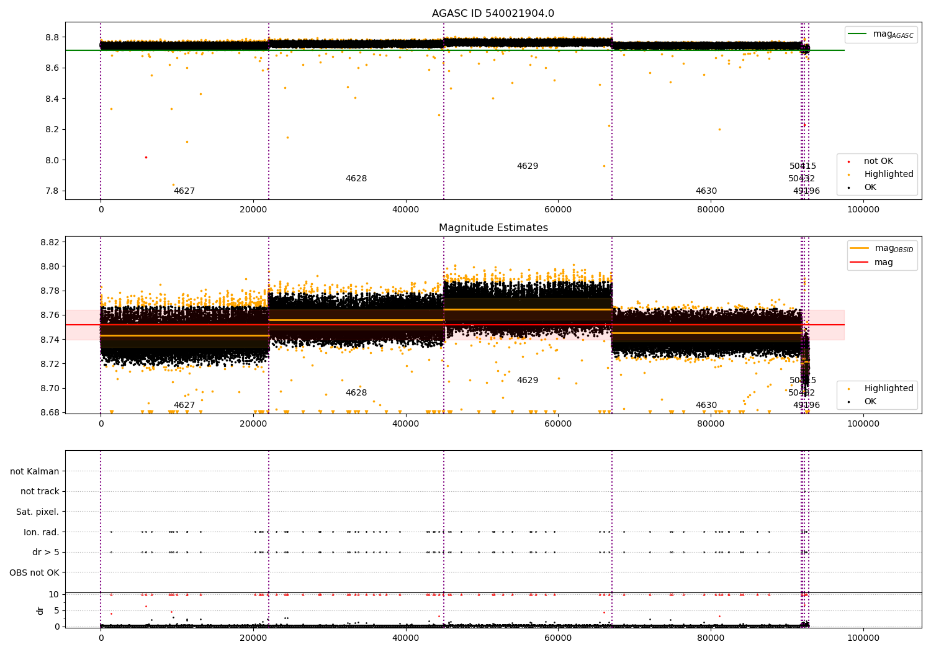Click x-axis tick '100000' under top plot
This screenshot has width=931, height=652.
863,210
